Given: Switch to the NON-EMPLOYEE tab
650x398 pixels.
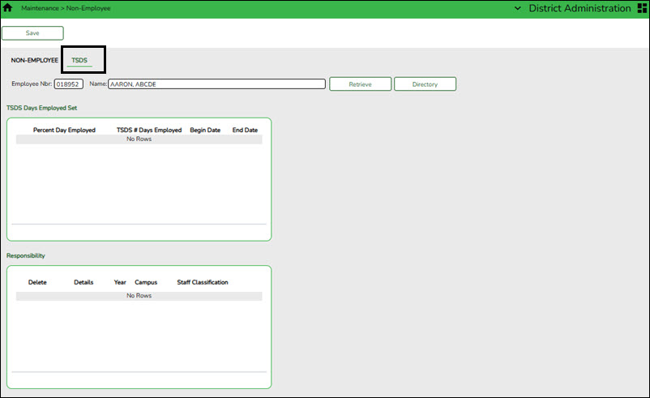Looking at the screenshot, I should tap(34, 61).
